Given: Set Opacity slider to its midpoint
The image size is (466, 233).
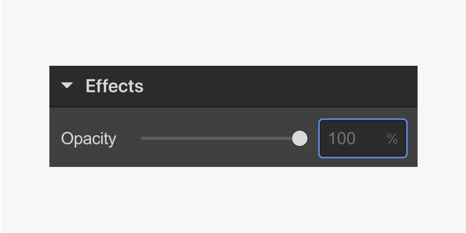Looking at the screenshot, I should click(220, 138).
